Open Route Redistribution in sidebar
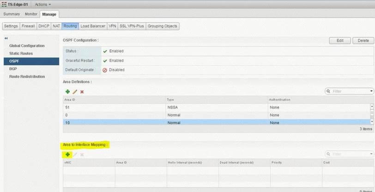Image resolution: width=375 pixels, height=192 pixels. point(27,76)
